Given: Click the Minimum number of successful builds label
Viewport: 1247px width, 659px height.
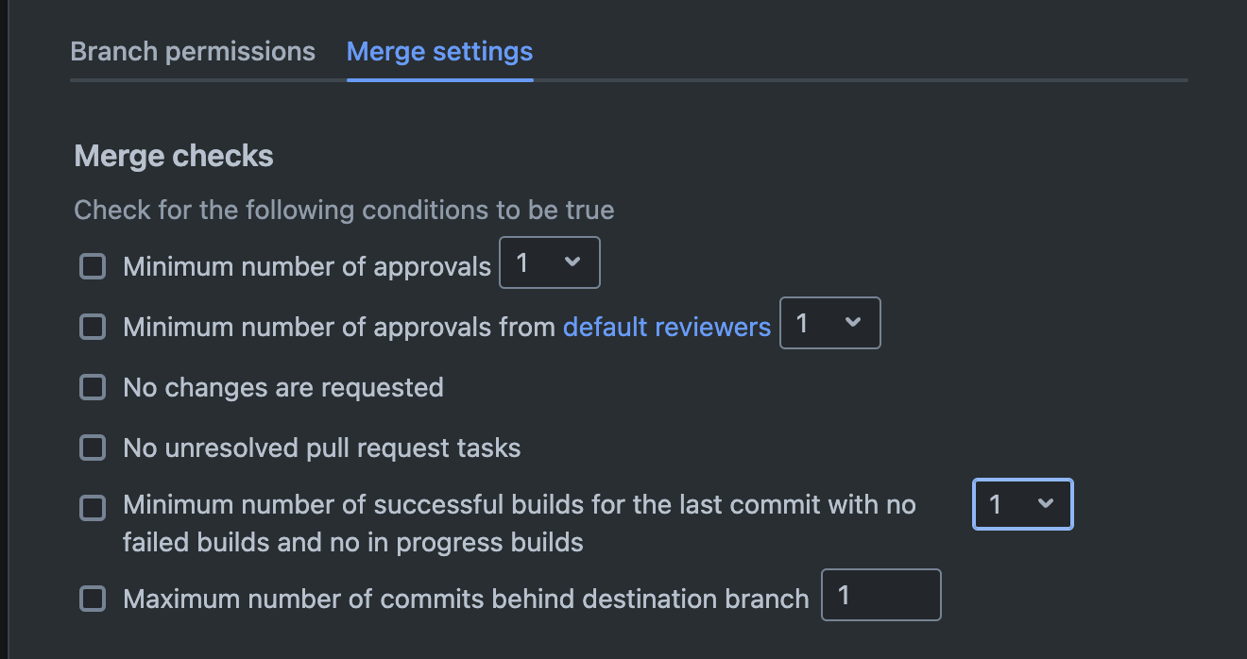Looking at the screenshot, I should click(520, 505).
